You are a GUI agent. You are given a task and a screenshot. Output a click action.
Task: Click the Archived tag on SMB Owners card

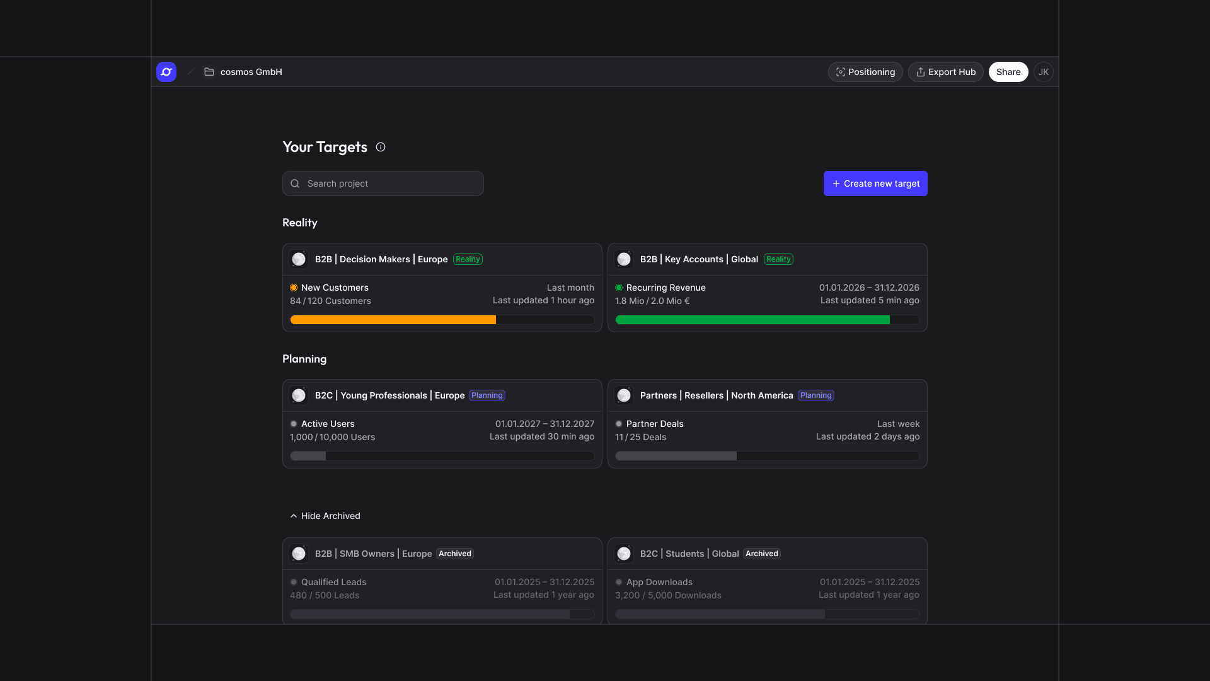[455, 554]
